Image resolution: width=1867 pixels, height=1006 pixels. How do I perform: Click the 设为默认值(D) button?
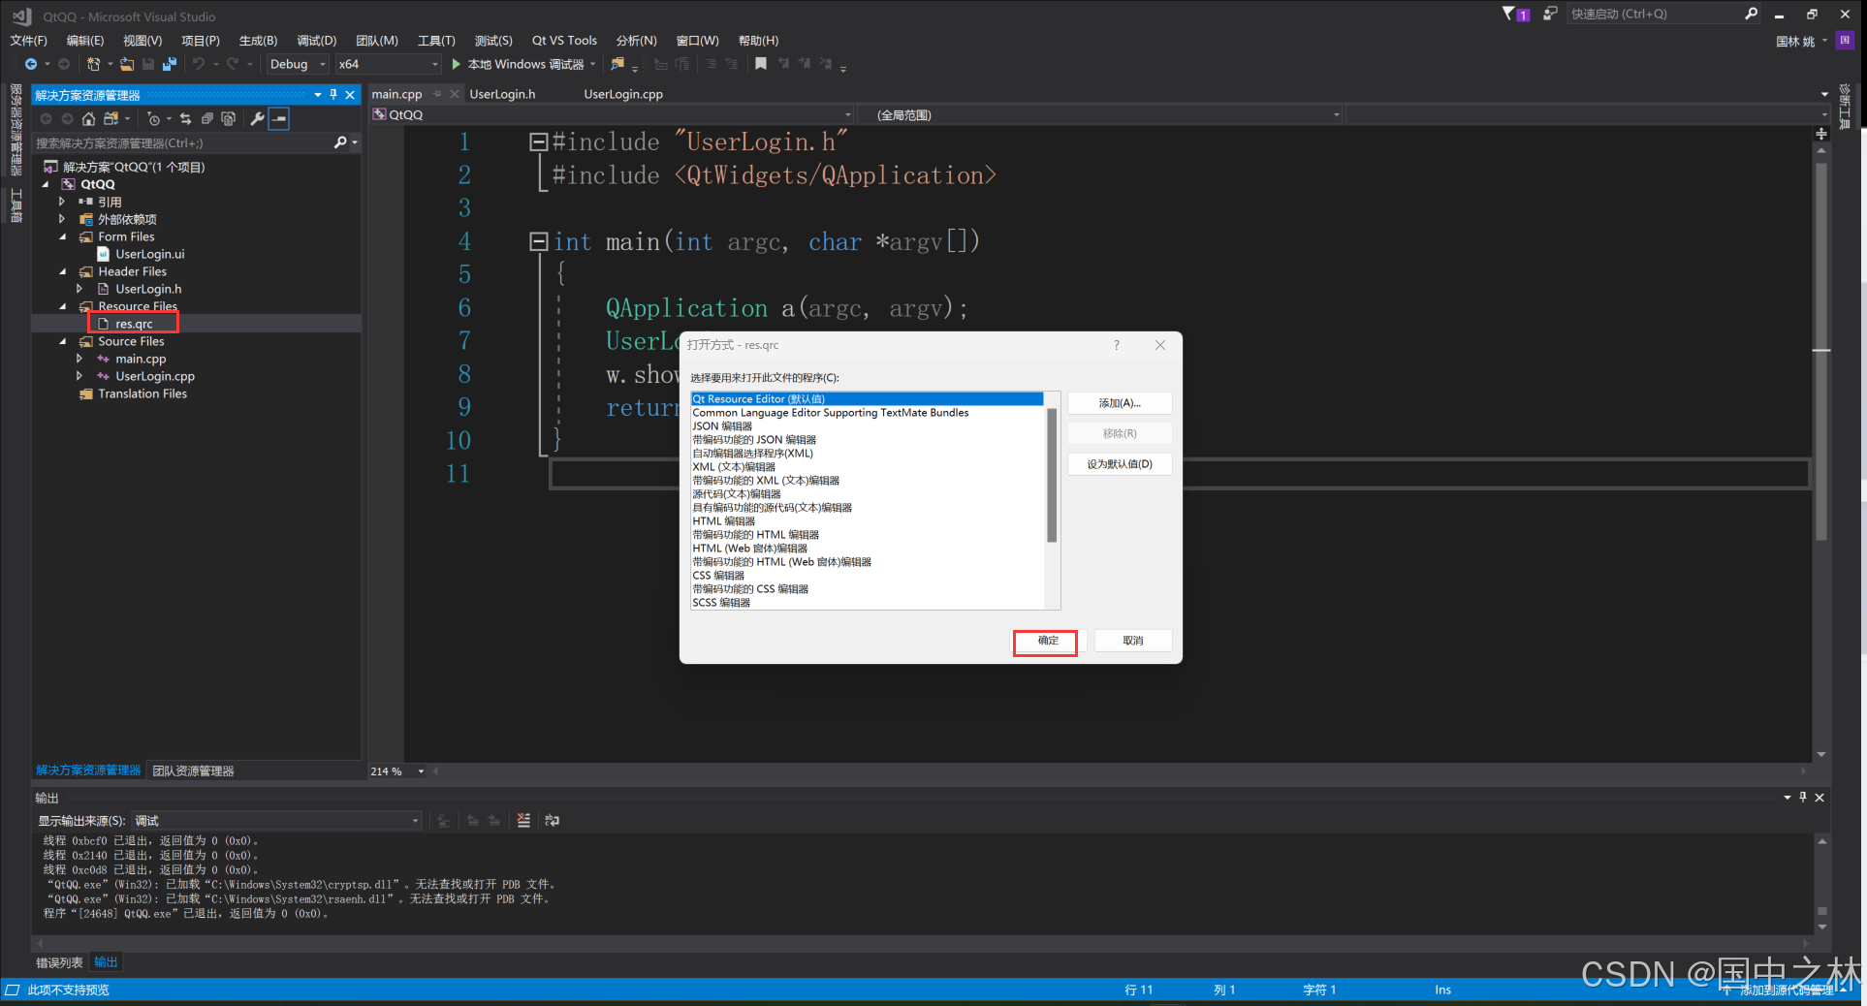(x=1120, y=464)
